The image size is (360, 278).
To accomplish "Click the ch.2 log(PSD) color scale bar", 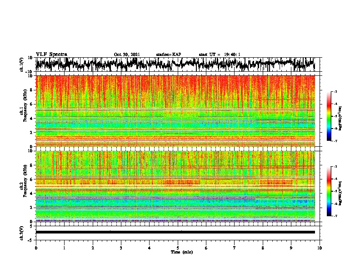I will (x=329, y=191).
